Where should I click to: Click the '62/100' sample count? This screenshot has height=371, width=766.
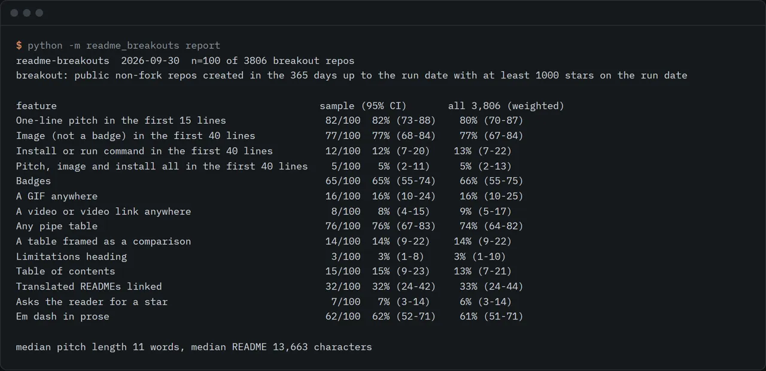(343, 317)
